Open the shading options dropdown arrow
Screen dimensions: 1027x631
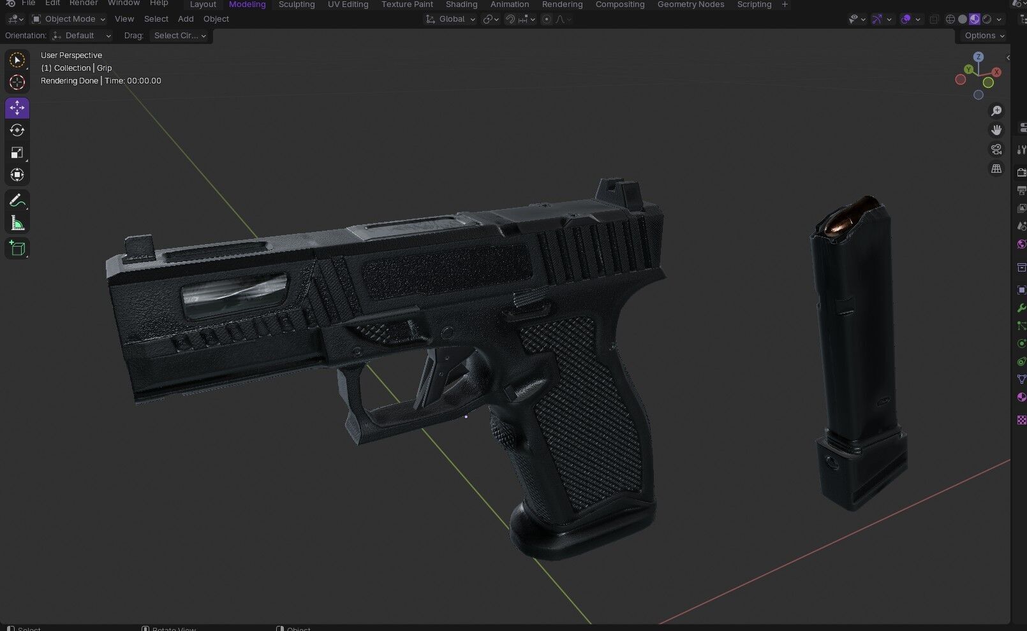[x=1000, y=19]
